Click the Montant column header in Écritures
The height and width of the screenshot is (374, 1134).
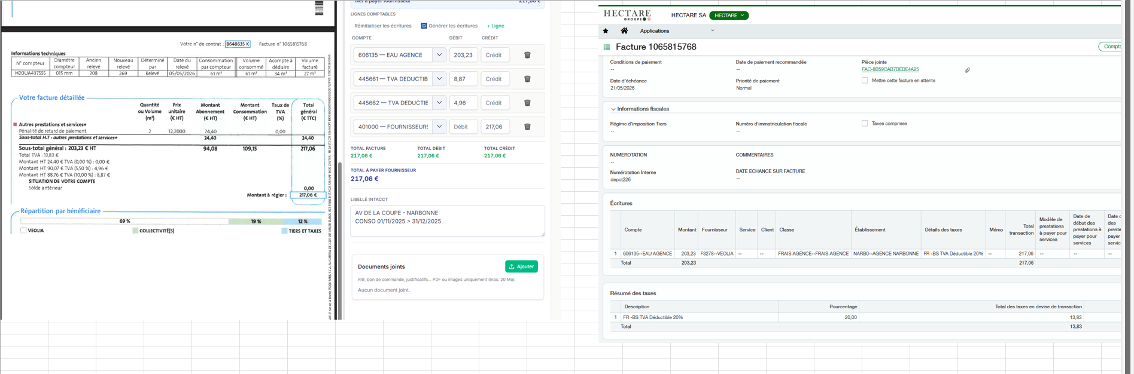[x=687, y=230]
